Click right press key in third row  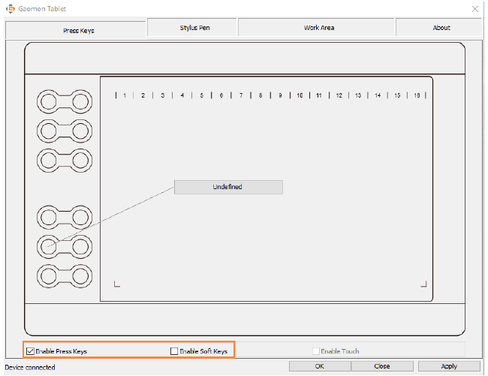80,161
